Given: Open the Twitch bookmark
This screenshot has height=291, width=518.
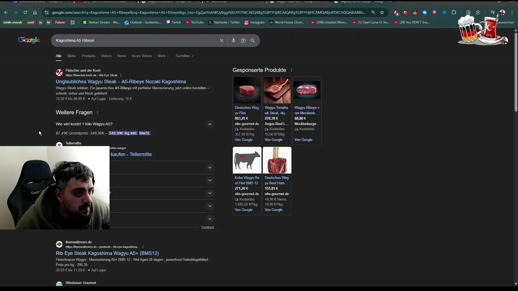Looking at the screenshot, I should tap(174, 22).
